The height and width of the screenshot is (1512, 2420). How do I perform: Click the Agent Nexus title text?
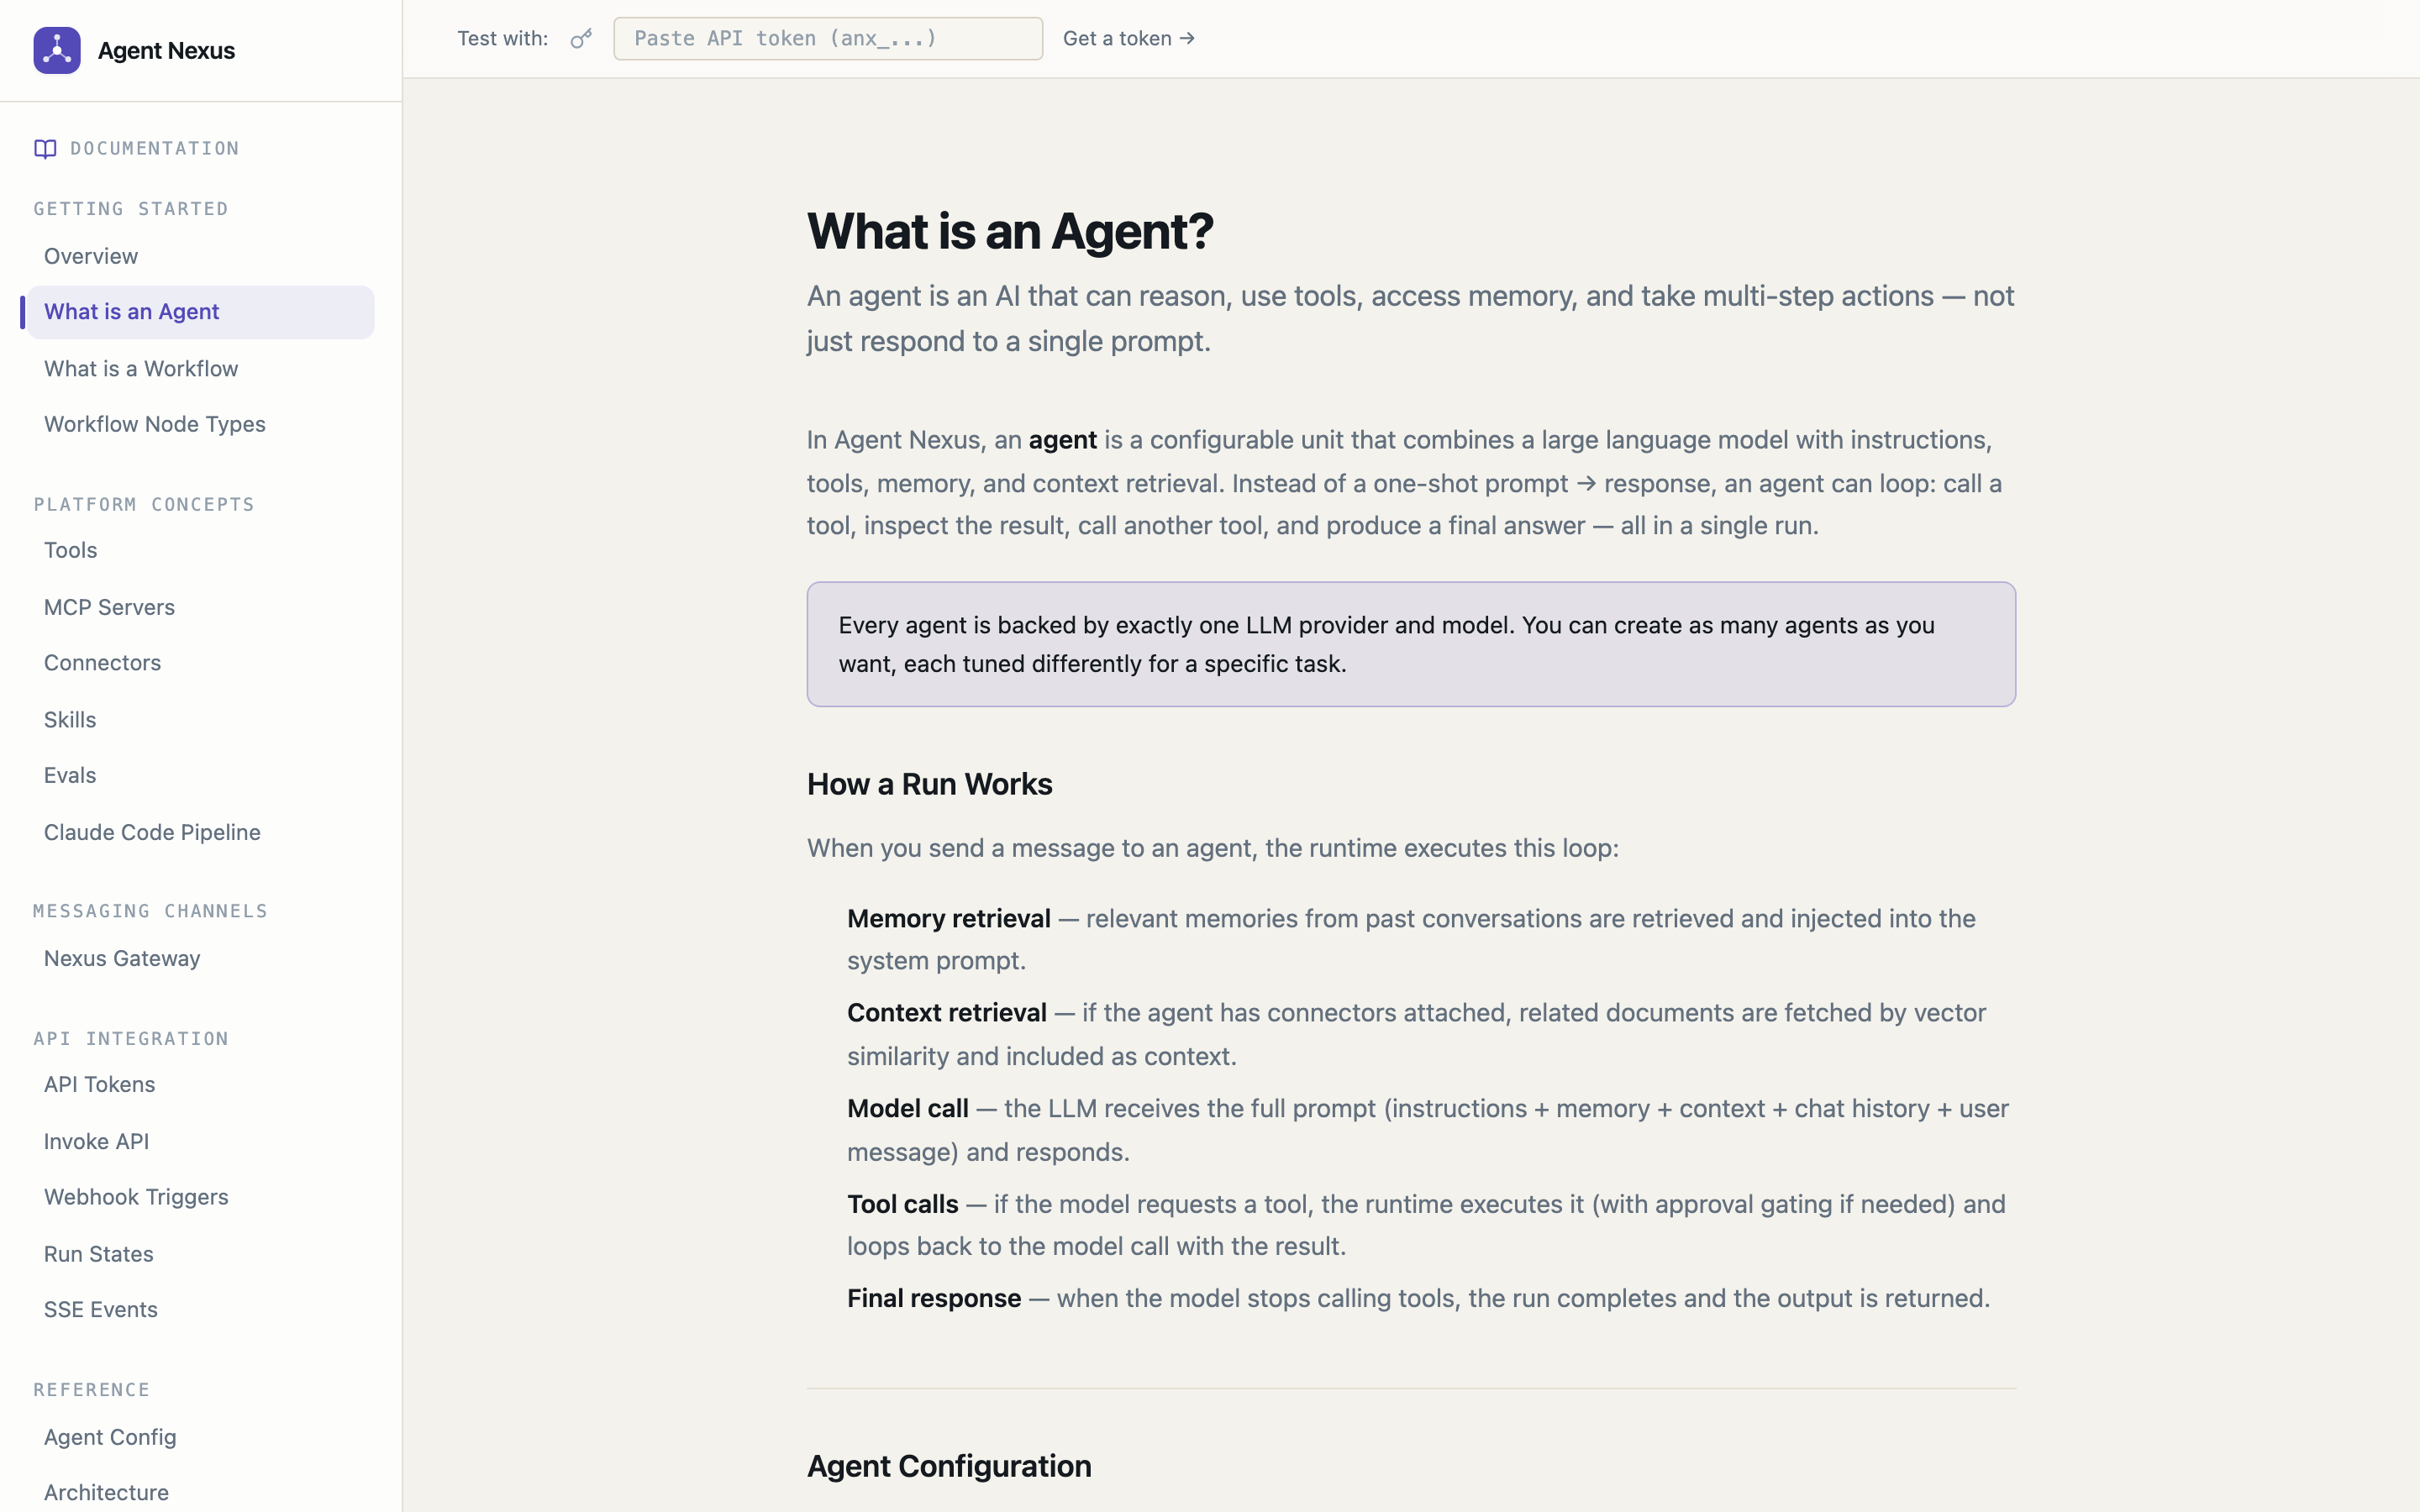pyautogui.click(x=166, y=51)
